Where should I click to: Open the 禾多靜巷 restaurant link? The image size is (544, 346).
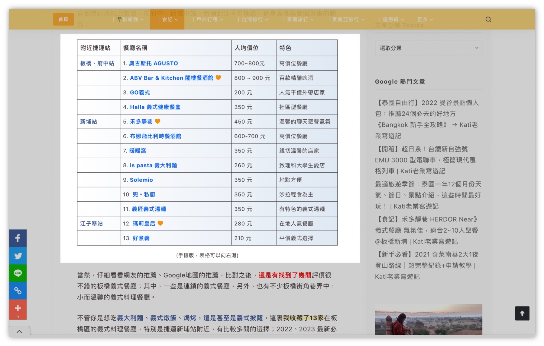[x=141, y=121]
